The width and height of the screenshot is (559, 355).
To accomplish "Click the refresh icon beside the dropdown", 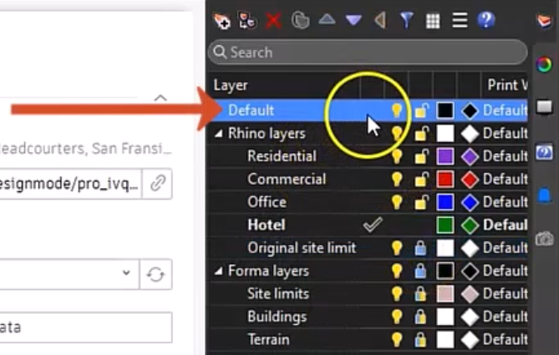I will tap(155, 274).
